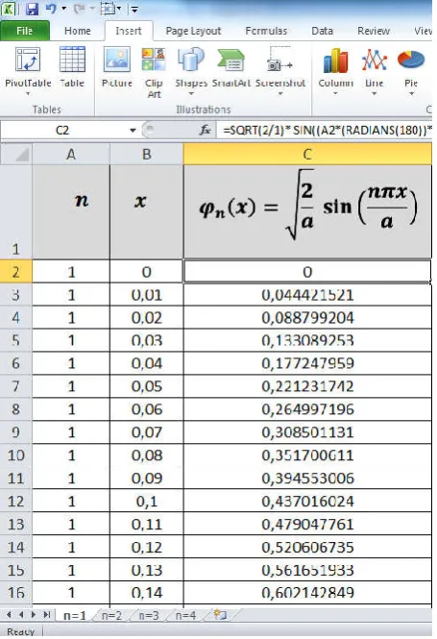Click the Save icon in quick access toolbar
This screenshot has width=437, height=639.
click(x=32, y=9)
